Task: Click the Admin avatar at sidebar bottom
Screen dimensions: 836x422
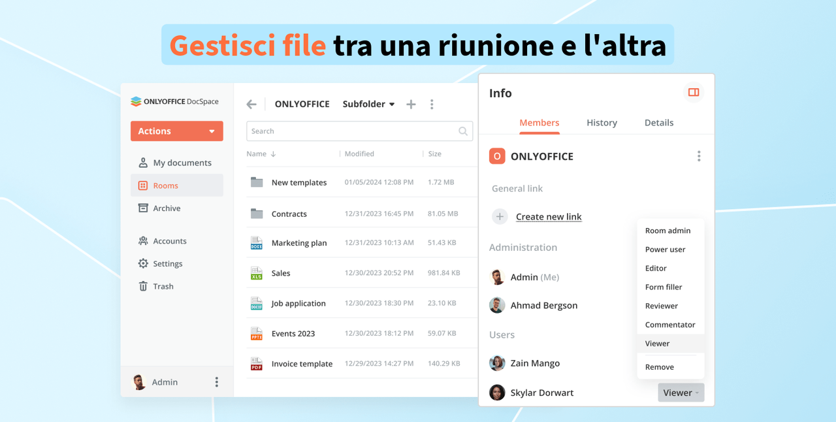Action: pos(139,382)
